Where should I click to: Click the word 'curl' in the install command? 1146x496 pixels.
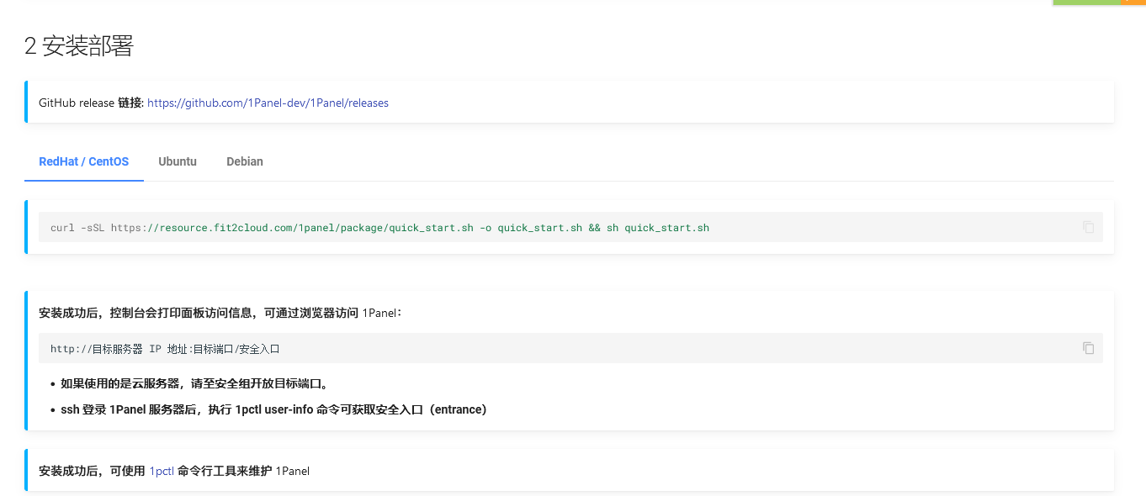(62, 228)
